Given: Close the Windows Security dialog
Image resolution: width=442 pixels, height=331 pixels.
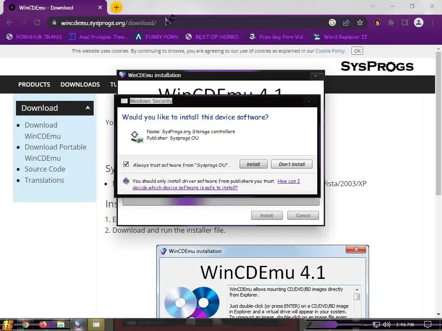Looking at the screenshot, I should [x=309, y=101].
